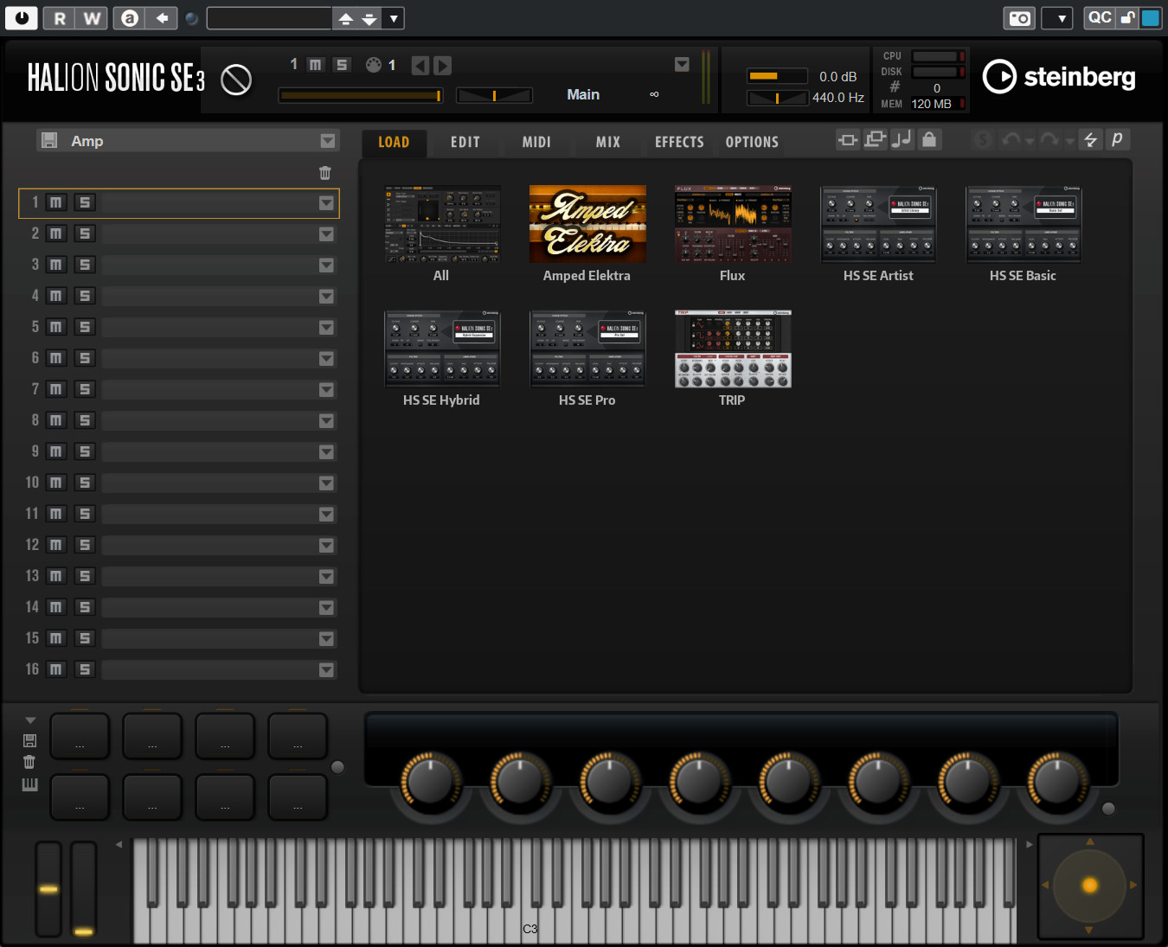The image size is (1168, 947).
Task: Adjust master volume slider showing 0.0 dB
Action: point(777,76)
